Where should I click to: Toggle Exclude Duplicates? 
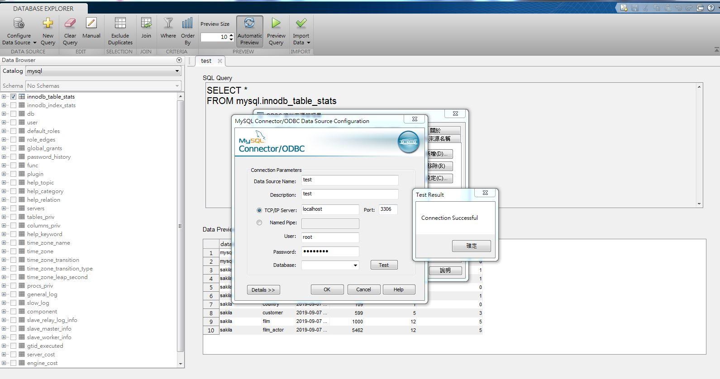[x=120, y=31]
